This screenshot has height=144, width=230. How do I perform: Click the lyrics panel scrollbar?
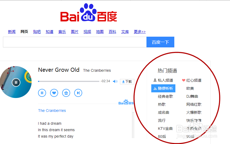coord(133,123)
